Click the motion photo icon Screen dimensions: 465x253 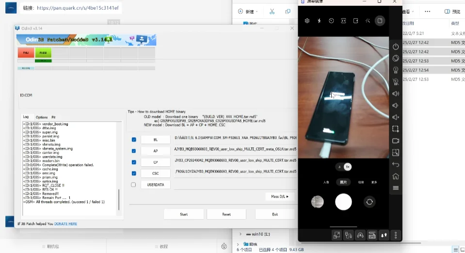pos(355,21)
